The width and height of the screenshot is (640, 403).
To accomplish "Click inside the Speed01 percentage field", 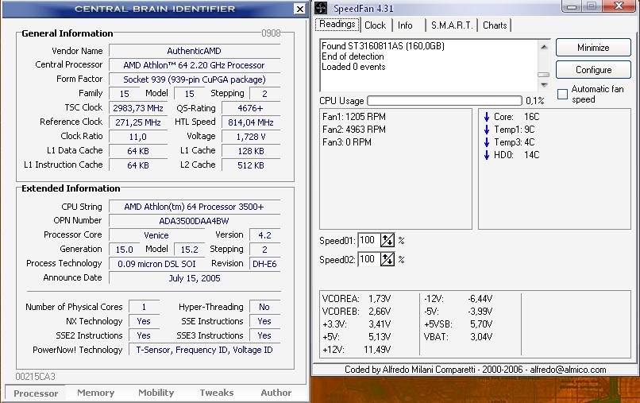I will (368, 240).
